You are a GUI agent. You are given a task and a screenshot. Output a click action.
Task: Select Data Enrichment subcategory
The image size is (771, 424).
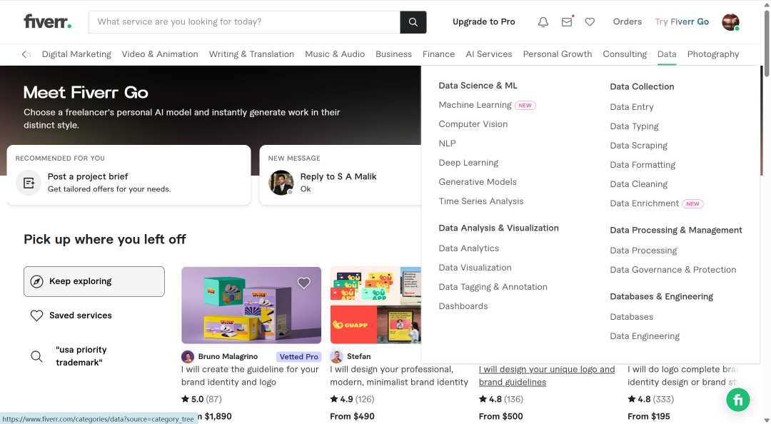pos(644,203)
